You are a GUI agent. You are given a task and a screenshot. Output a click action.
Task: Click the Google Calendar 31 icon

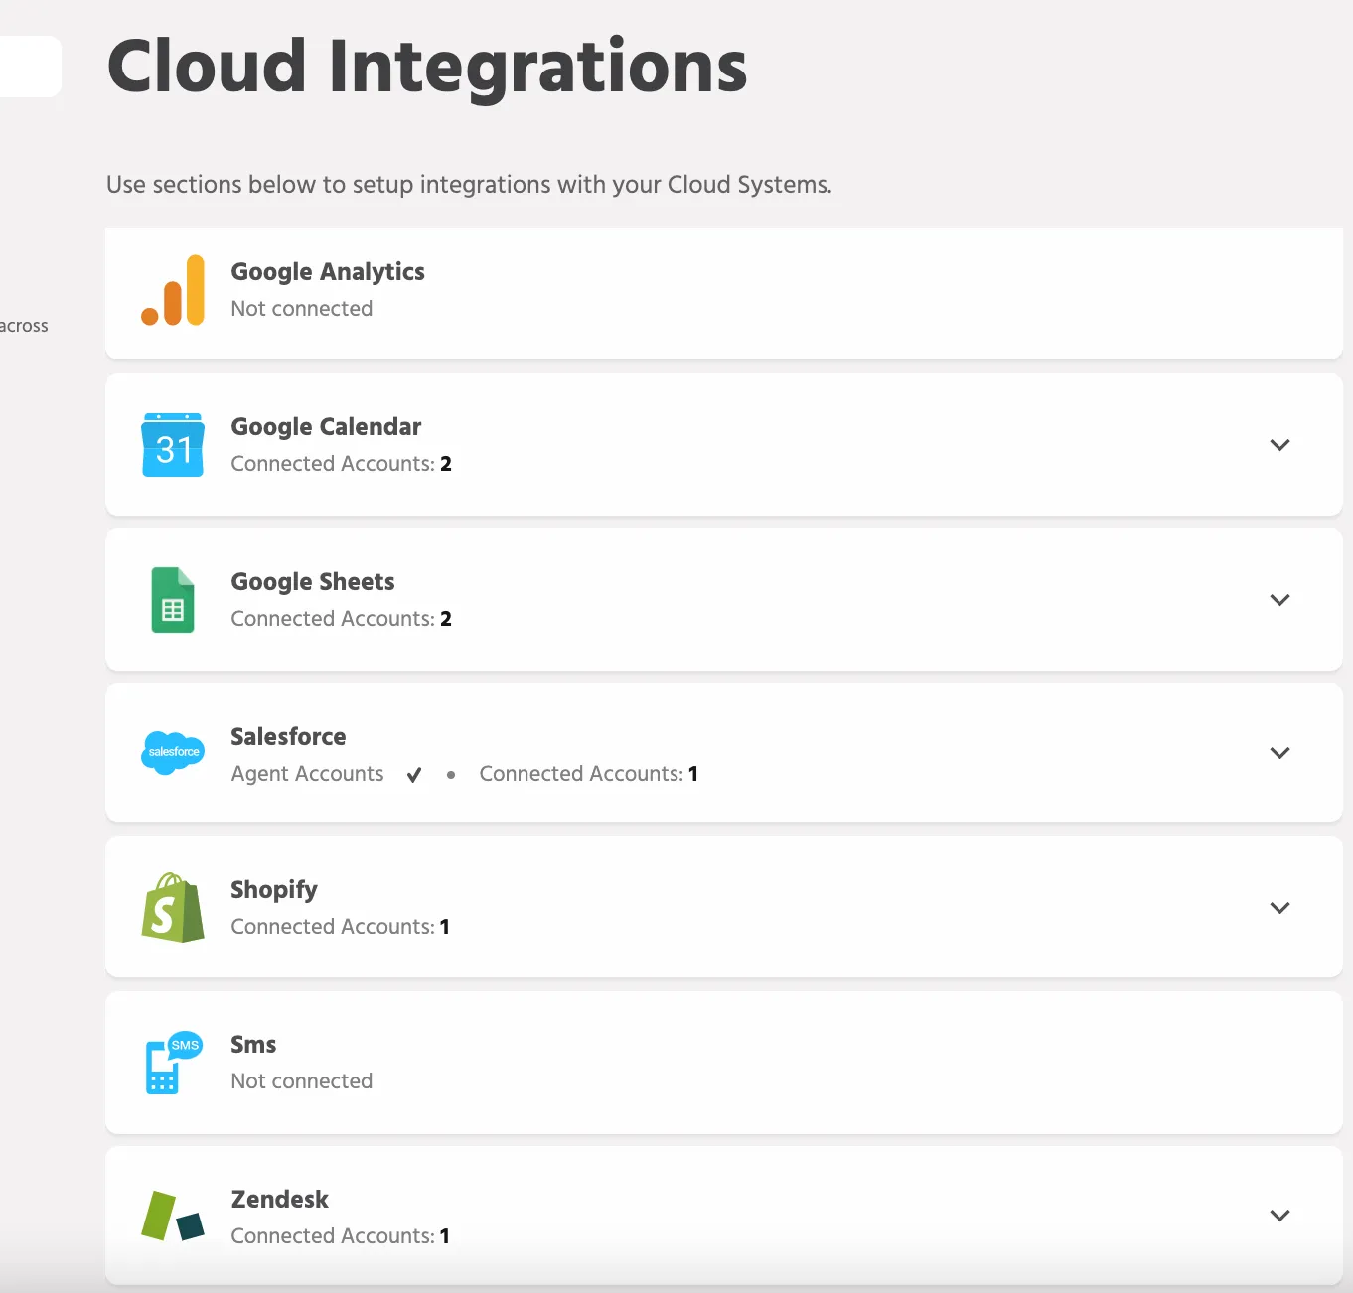pos(173,445)
